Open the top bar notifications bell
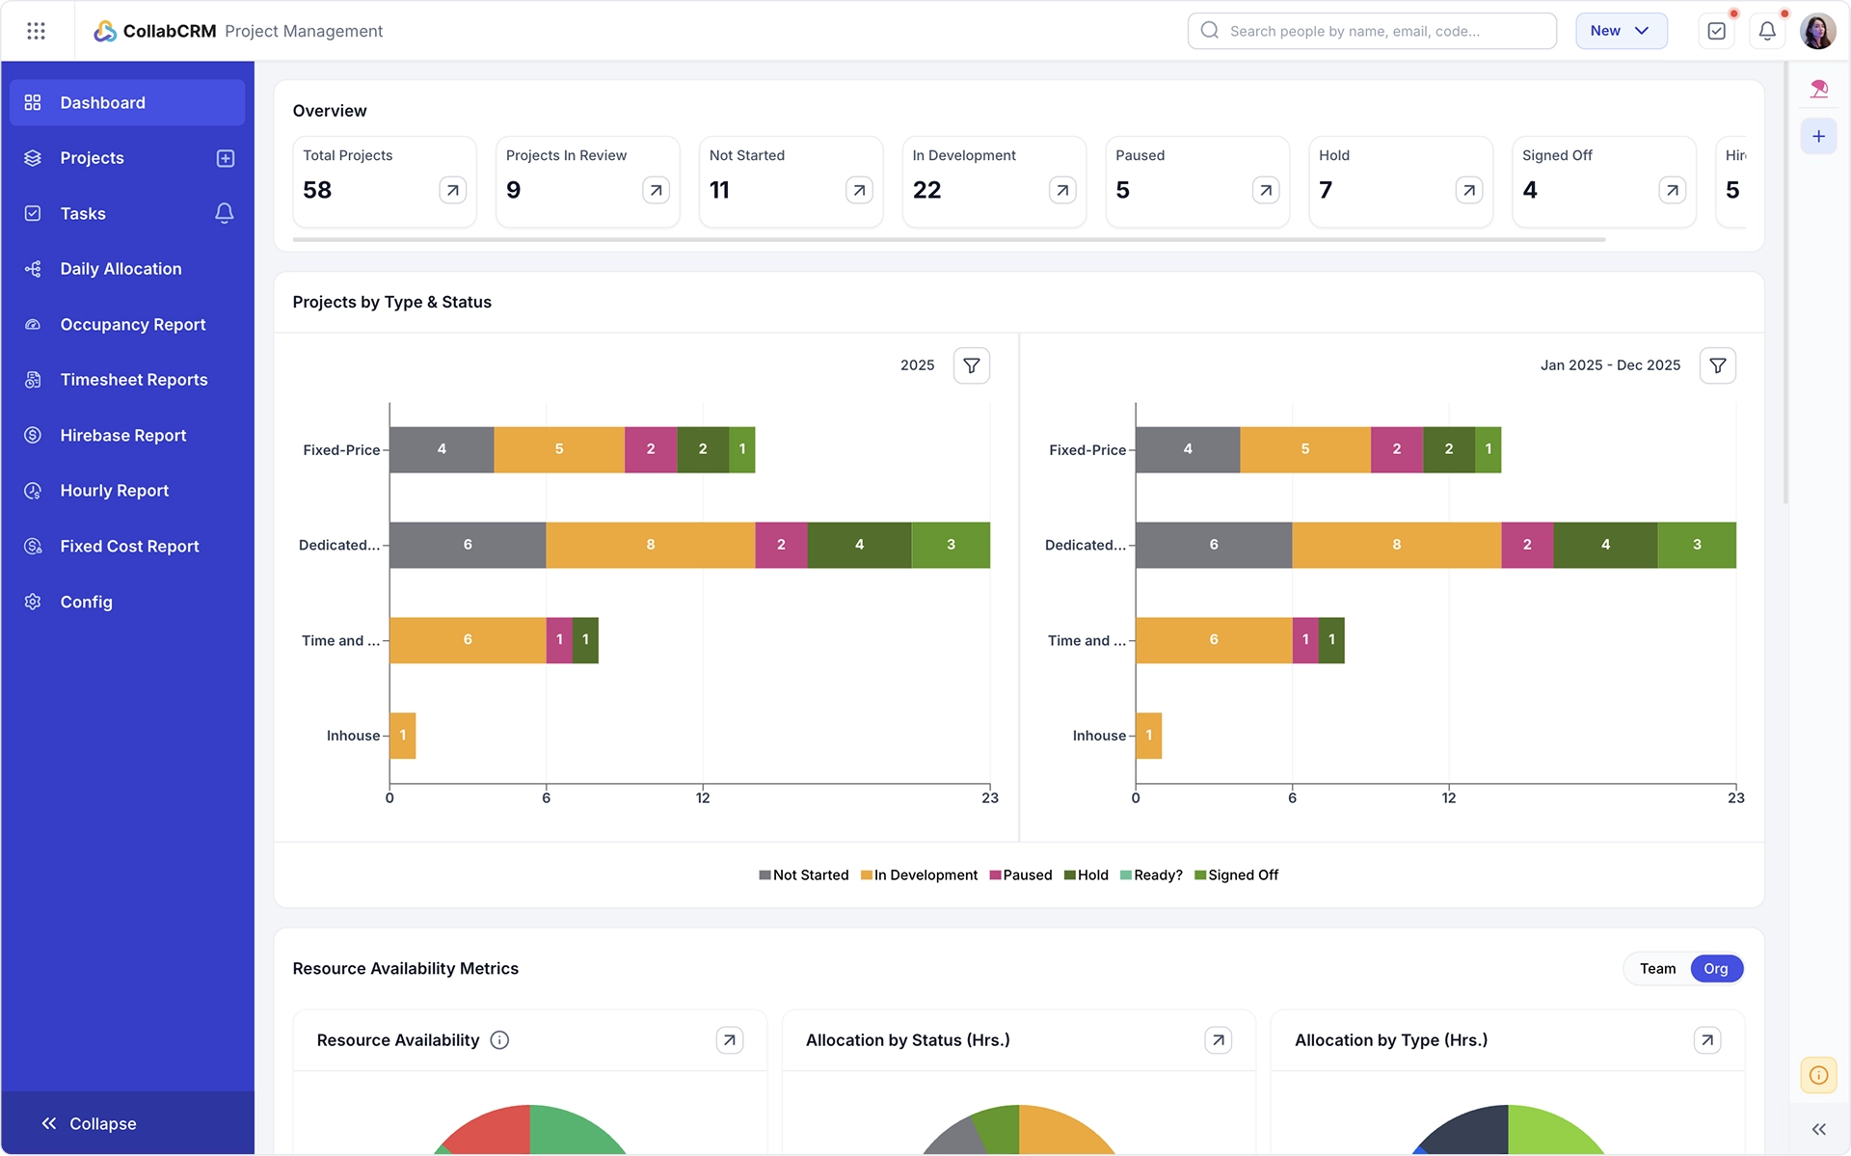Viewport: 1851px width, 1156px height. pos(1767,31)
